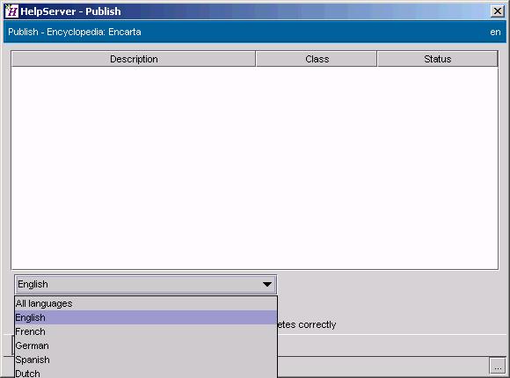Click the 'Publish - Encyclopedia: Encarta' heading
This screenshot has height=378, width=510.
coord(75,32)
